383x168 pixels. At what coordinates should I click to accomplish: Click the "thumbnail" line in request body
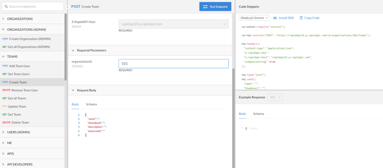click(96, 123)
